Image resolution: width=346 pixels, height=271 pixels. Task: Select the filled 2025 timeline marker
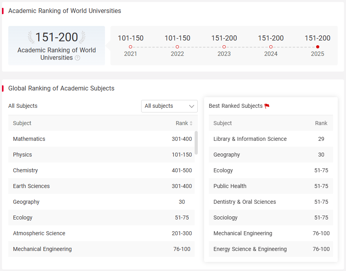pos(318,47)
